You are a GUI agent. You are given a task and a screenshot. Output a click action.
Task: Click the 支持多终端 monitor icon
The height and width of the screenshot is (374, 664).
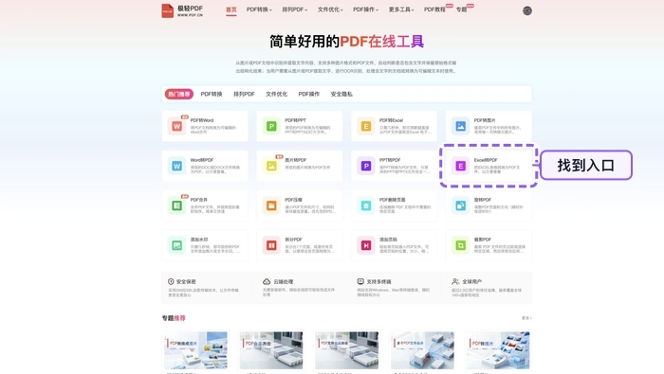[x=360, y=281]
